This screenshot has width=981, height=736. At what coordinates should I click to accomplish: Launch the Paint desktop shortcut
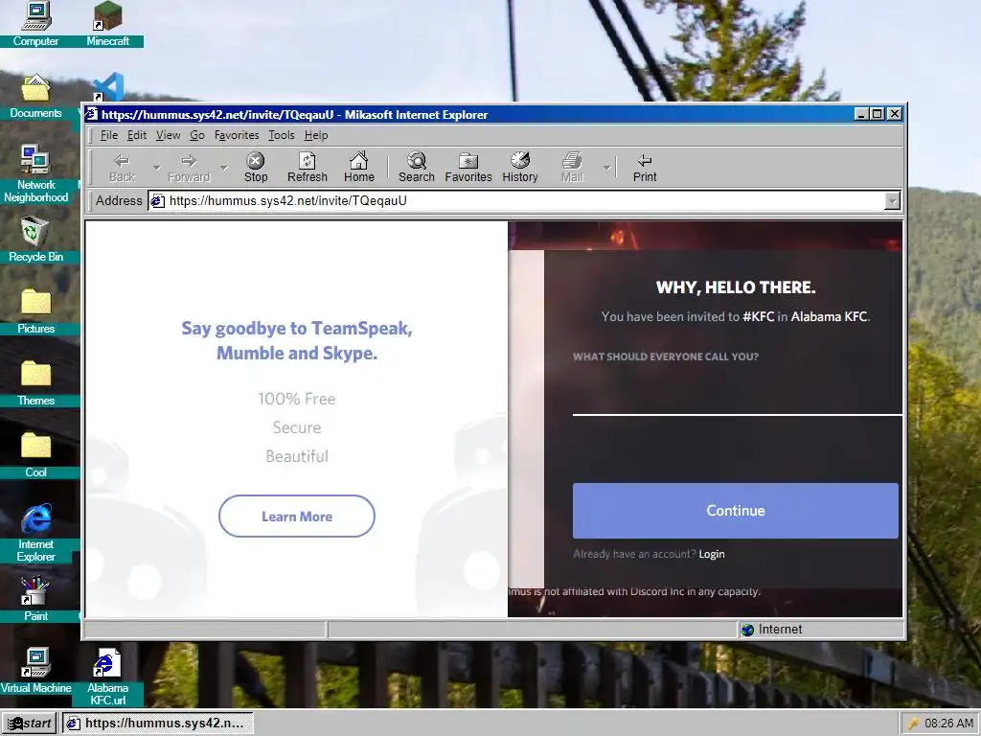click(x=35, y=599)
